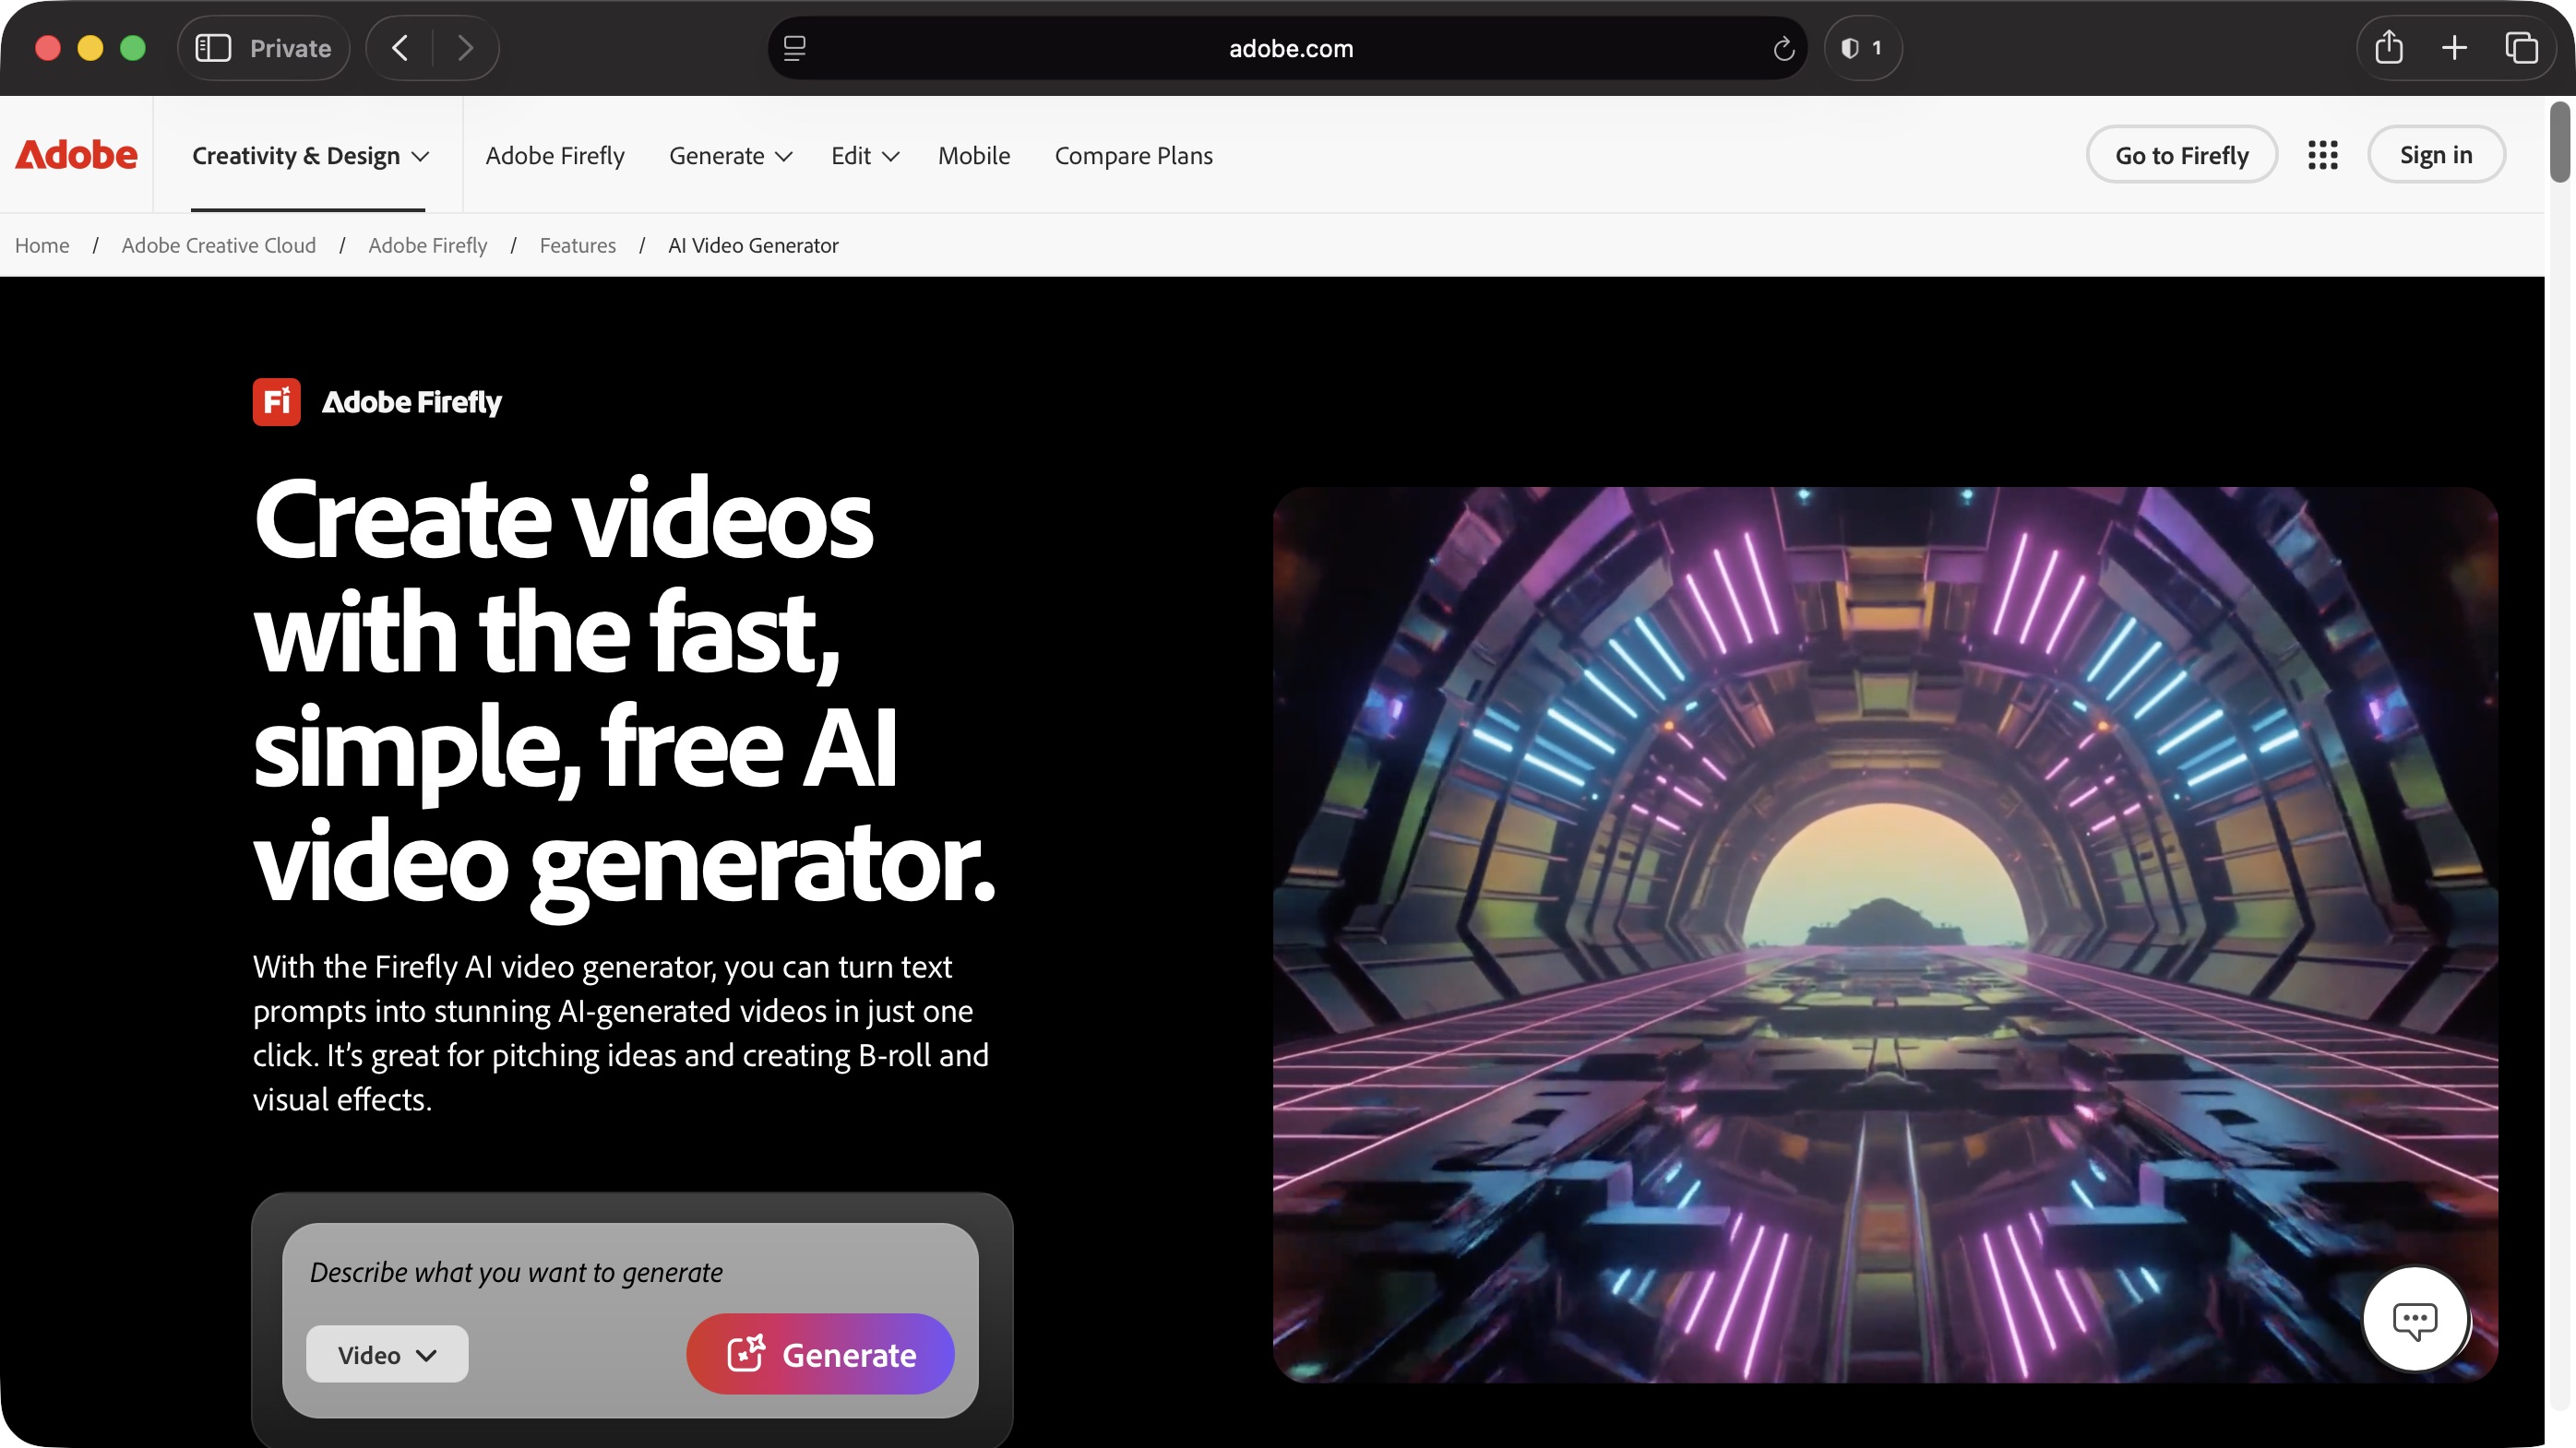Viewport: 2576px width, 1448px height.
Task: Click the Adobe Firefly heading text beside logo
Action: coord(411,402)
